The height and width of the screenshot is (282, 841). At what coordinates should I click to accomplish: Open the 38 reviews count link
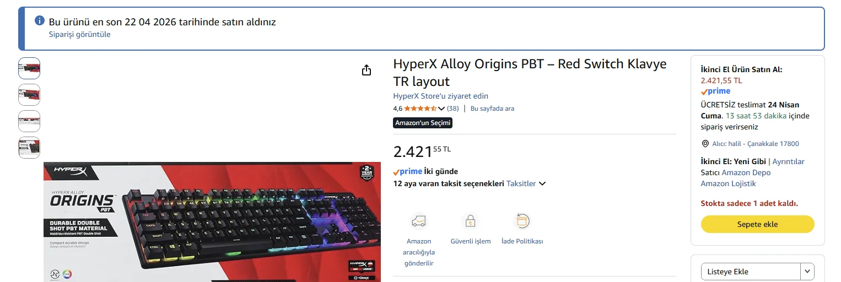452,109
